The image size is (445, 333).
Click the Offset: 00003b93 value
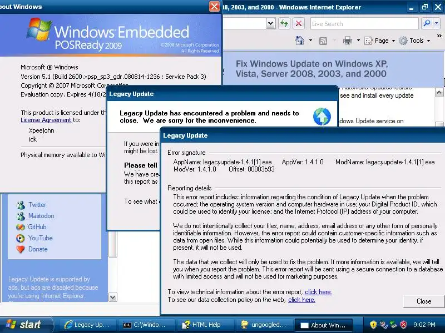pos(251,169)
